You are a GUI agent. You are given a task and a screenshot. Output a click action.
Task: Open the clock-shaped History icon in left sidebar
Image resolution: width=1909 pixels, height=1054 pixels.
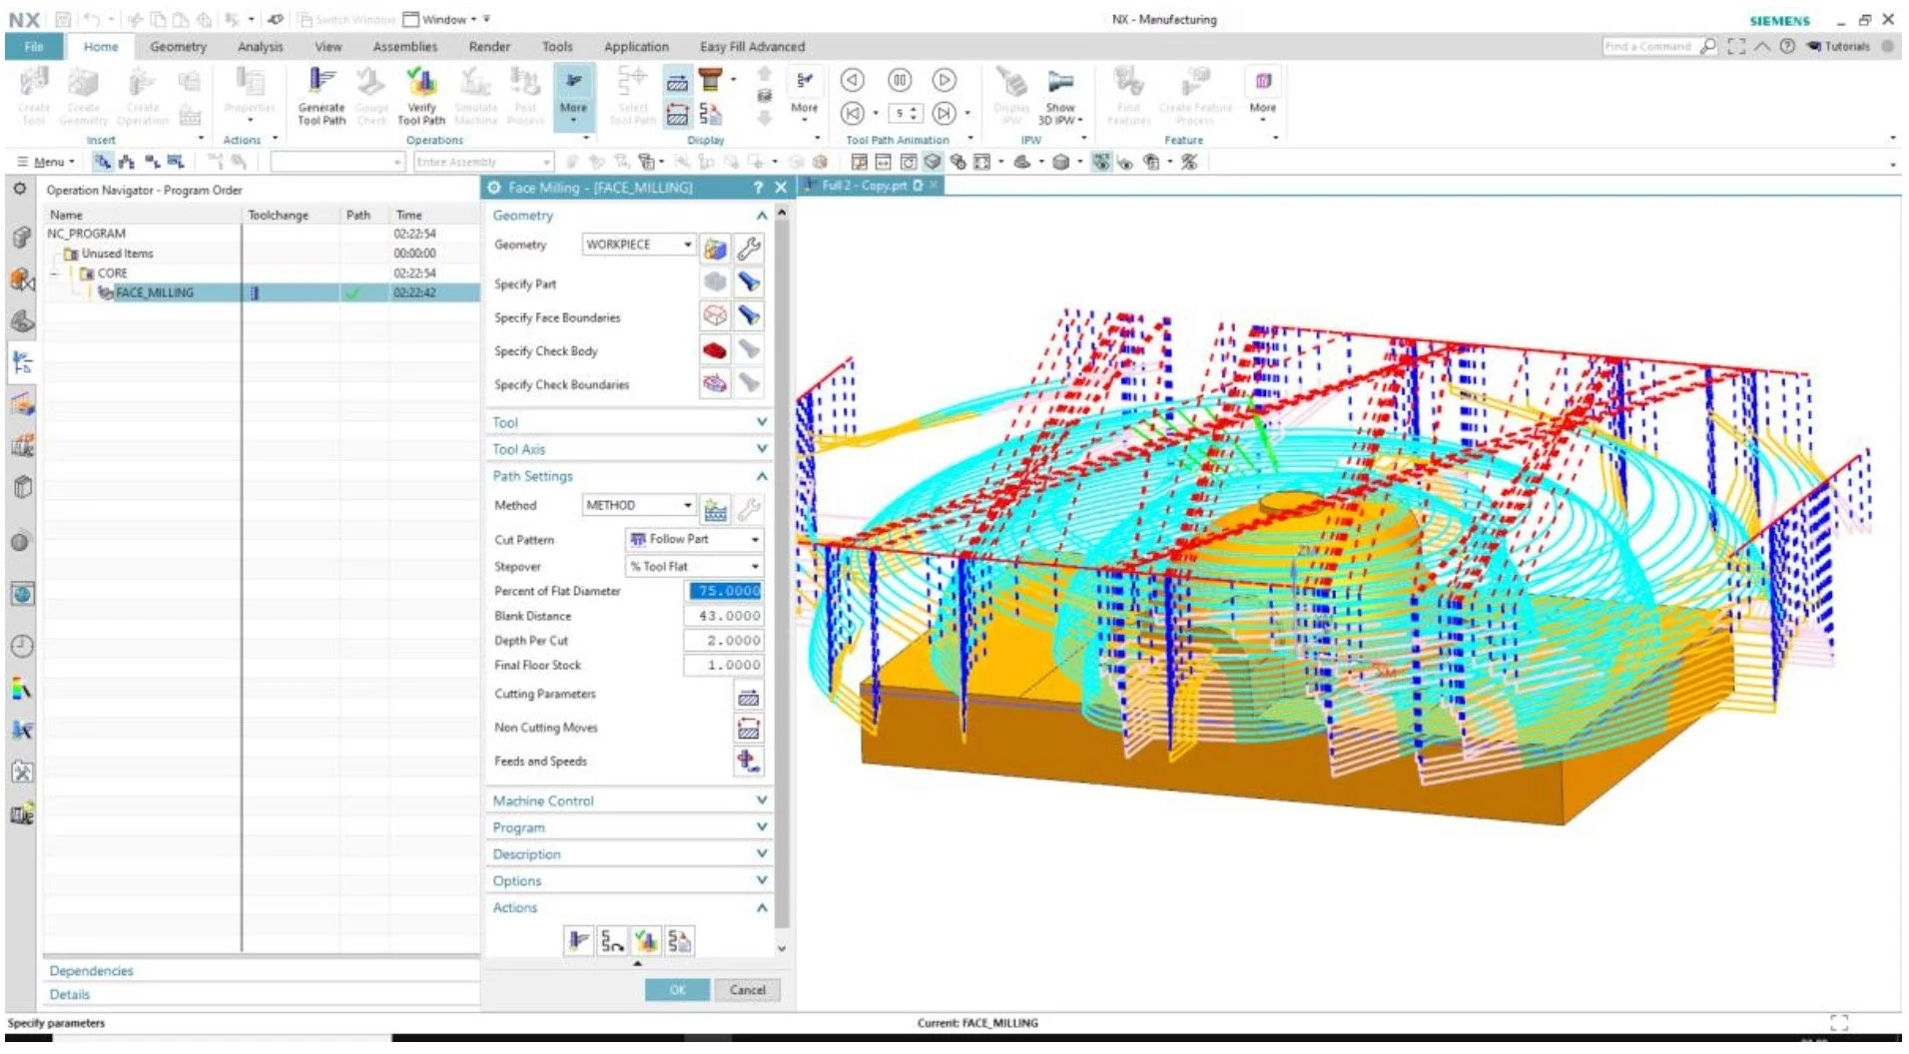point(22,646)
